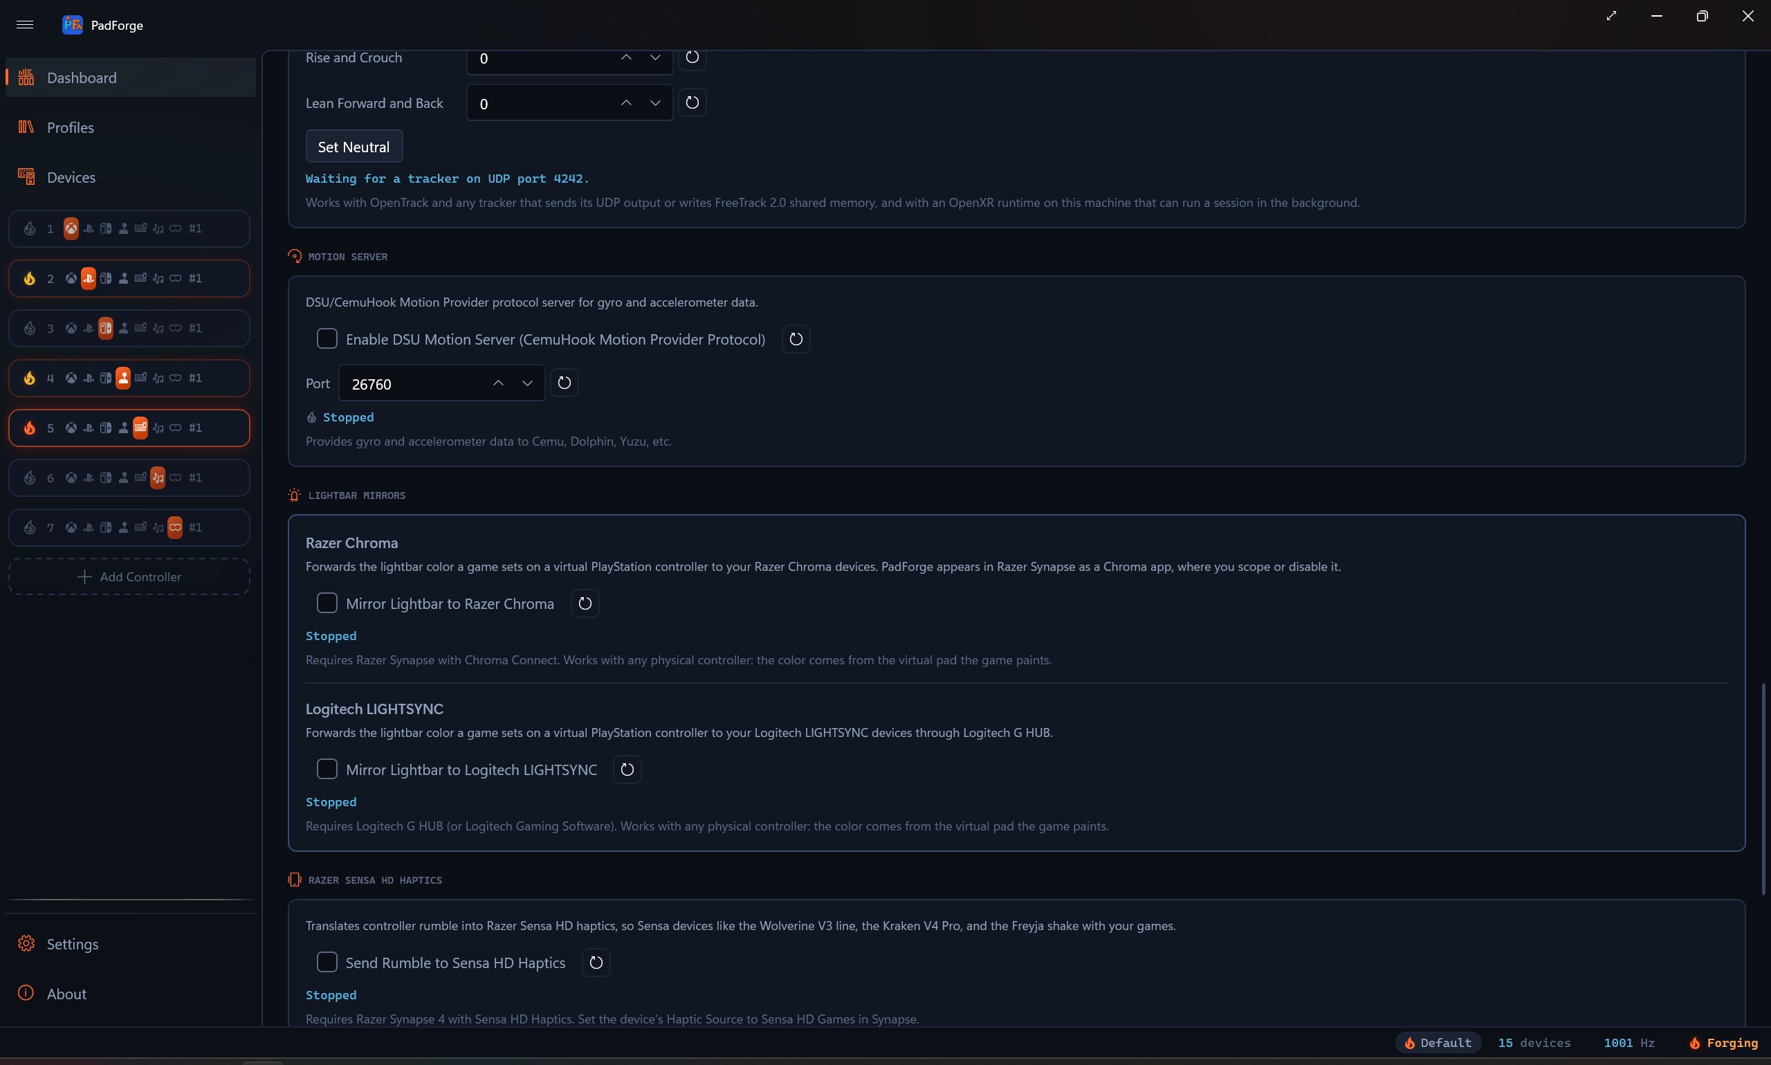Reset the Lean Forward and Back value
Viewport: 1771px width, 1065px height.
[692, 102]
